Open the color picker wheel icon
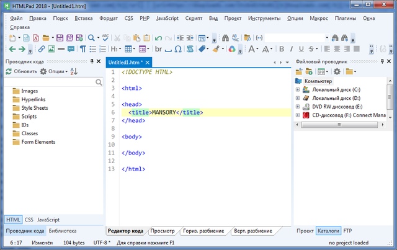Image resolution: width=397 pixels, height=250 pixels. pos(231,49)
